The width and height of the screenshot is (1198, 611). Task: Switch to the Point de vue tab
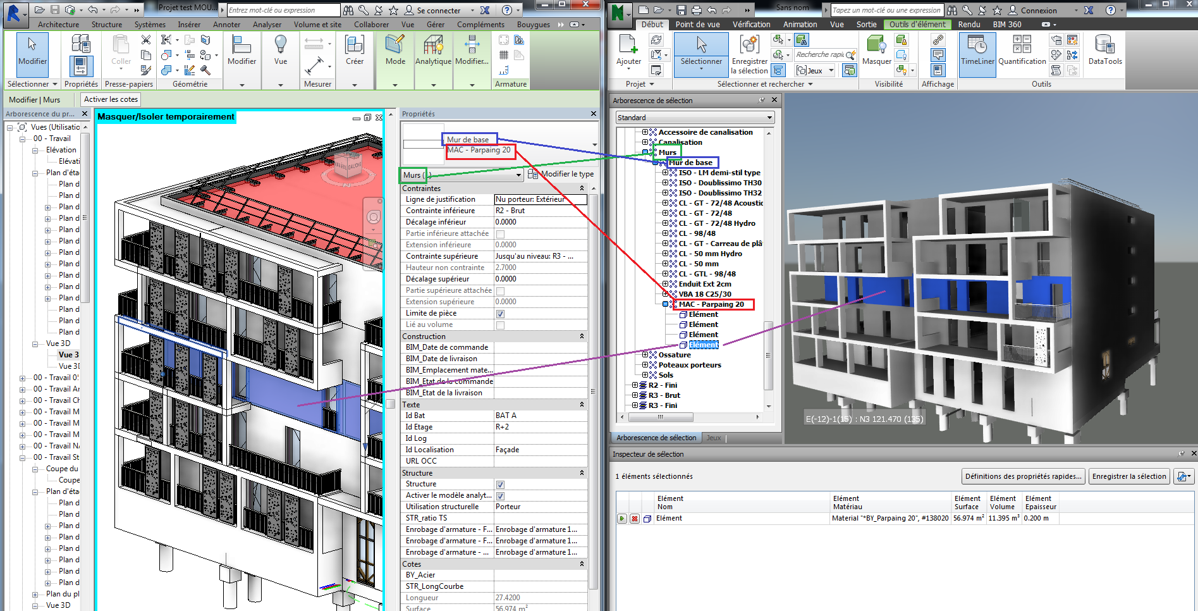pyautogui.click(x=697, y=25)
